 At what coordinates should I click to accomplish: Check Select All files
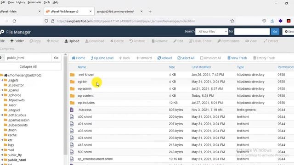tap(186, 58)
